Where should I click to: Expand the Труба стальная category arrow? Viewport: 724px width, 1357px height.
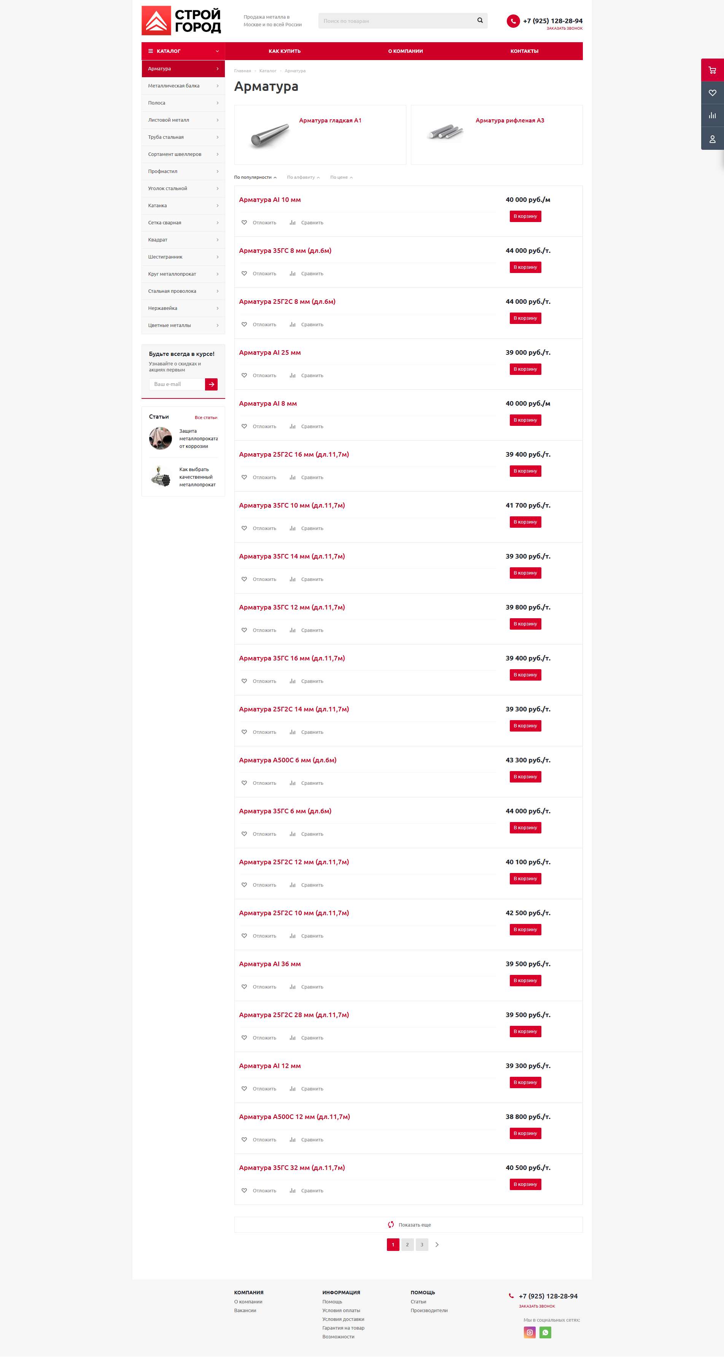coord(218,137)
